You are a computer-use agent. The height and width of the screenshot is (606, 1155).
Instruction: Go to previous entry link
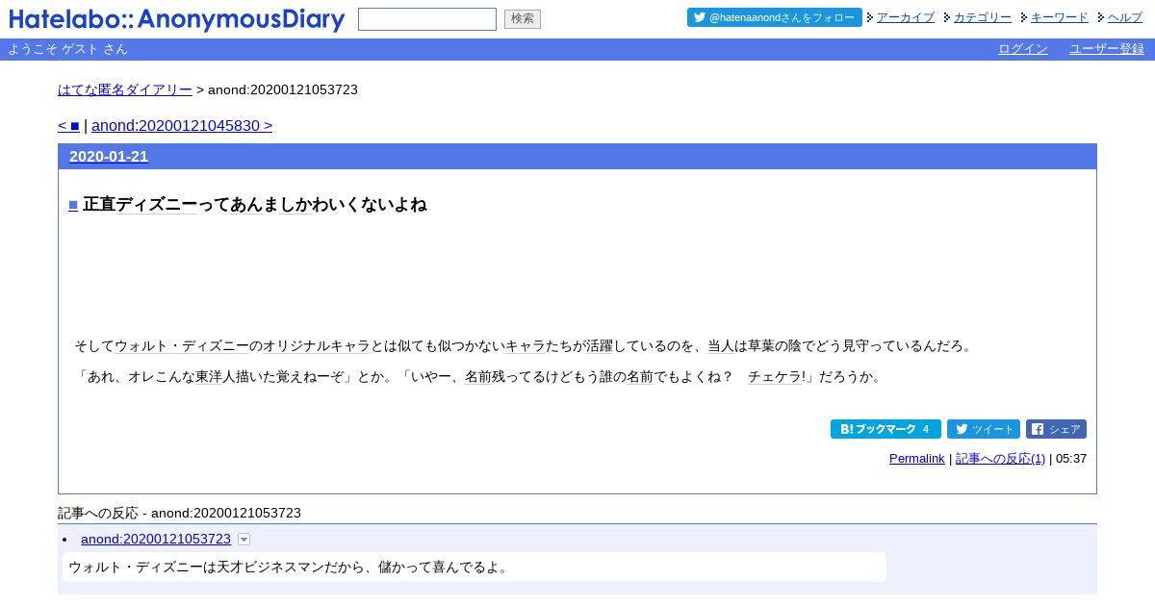pos(68,125)
